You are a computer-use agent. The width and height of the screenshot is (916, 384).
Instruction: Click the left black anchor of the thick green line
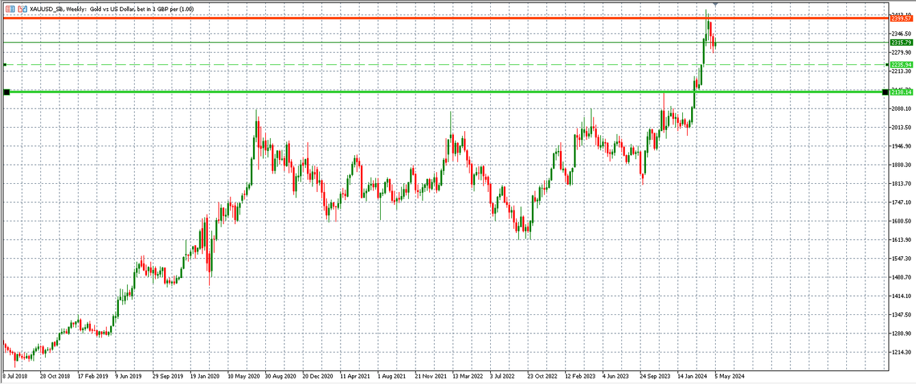coord(6,92)
